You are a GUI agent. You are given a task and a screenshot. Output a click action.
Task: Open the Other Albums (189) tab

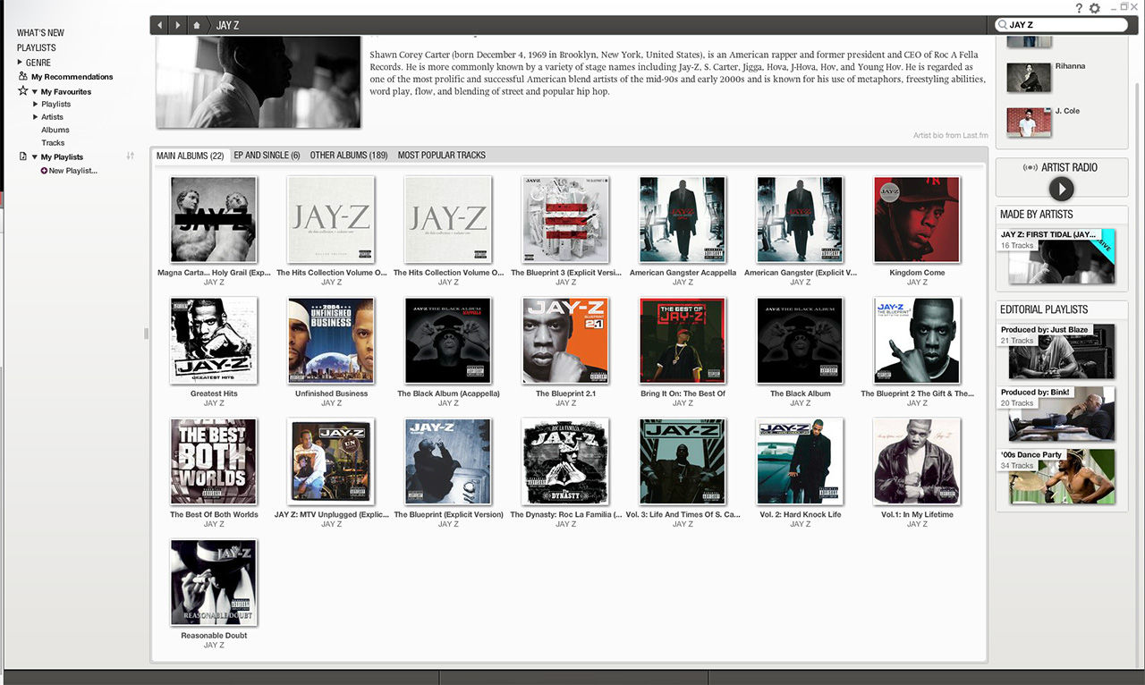[349, 156]
